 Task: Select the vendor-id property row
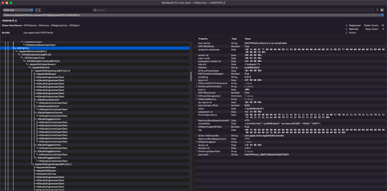coord(291,55)
